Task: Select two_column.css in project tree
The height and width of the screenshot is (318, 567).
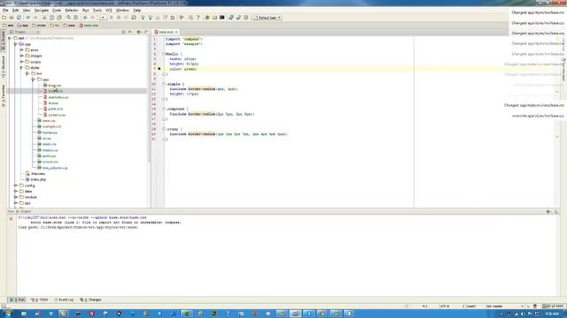Action: [x=55, y=168]
